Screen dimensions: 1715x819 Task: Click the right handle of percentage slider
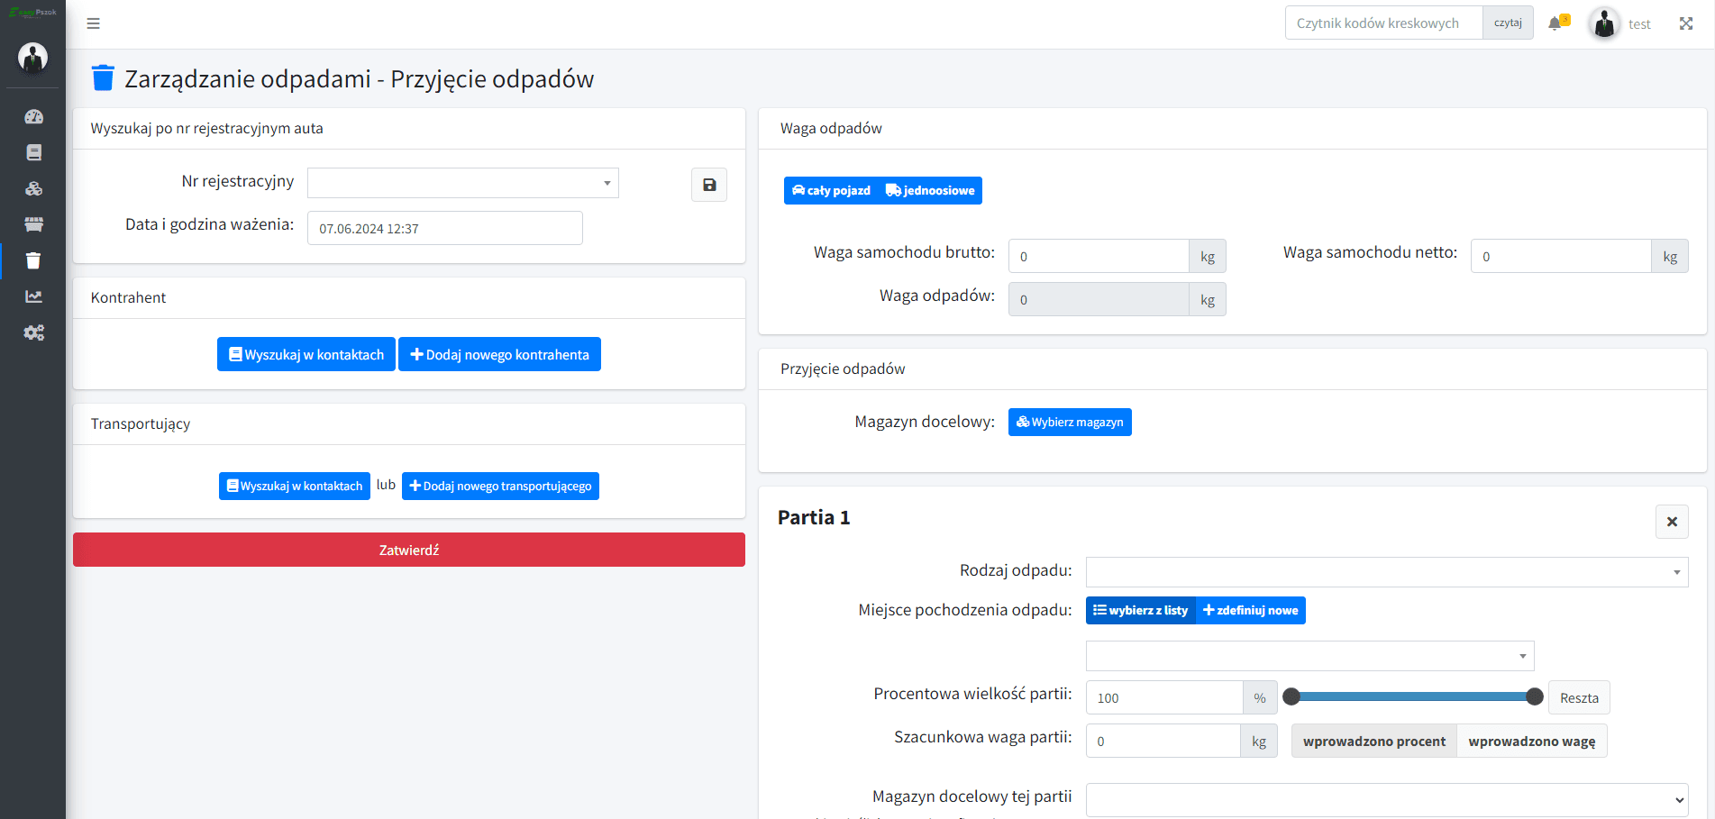[x=1535, y=696]
